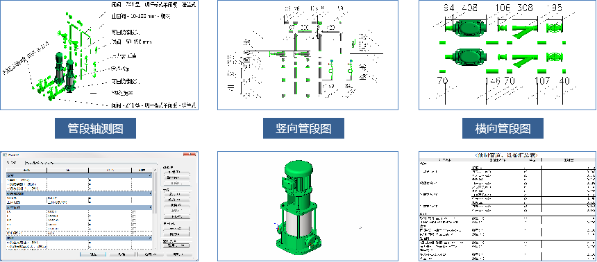This screenshot has height=262, width=597.
Task: Click the twin green pumps in axonometric view
Action: [64, 72]
